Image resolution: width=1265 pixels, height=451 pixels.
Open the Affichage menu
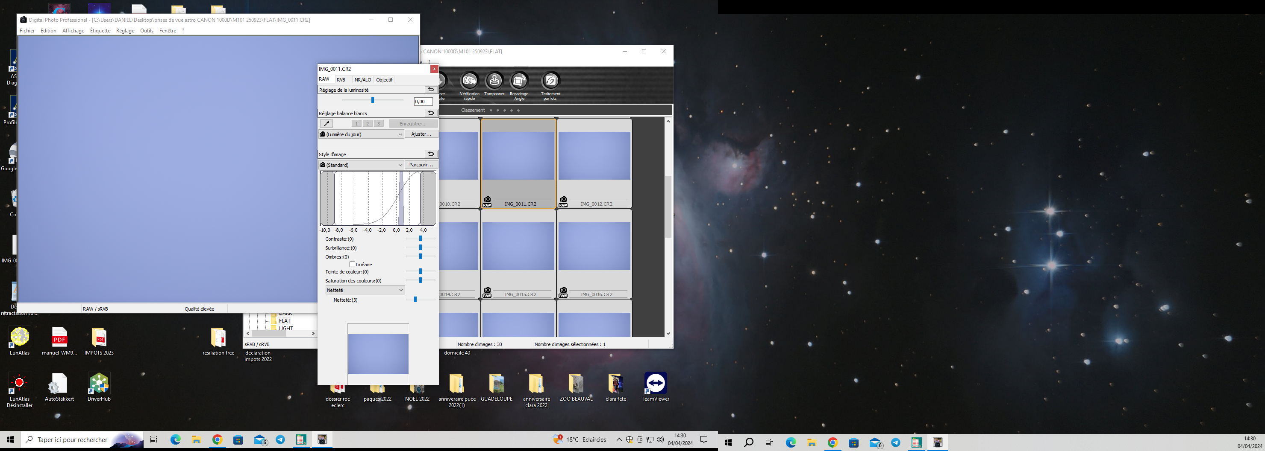[x=73, y=30]
